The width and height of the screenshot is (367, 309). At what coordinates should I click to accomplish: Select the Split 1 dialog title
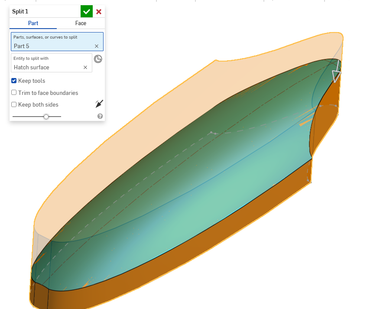(x=20, y=11)
